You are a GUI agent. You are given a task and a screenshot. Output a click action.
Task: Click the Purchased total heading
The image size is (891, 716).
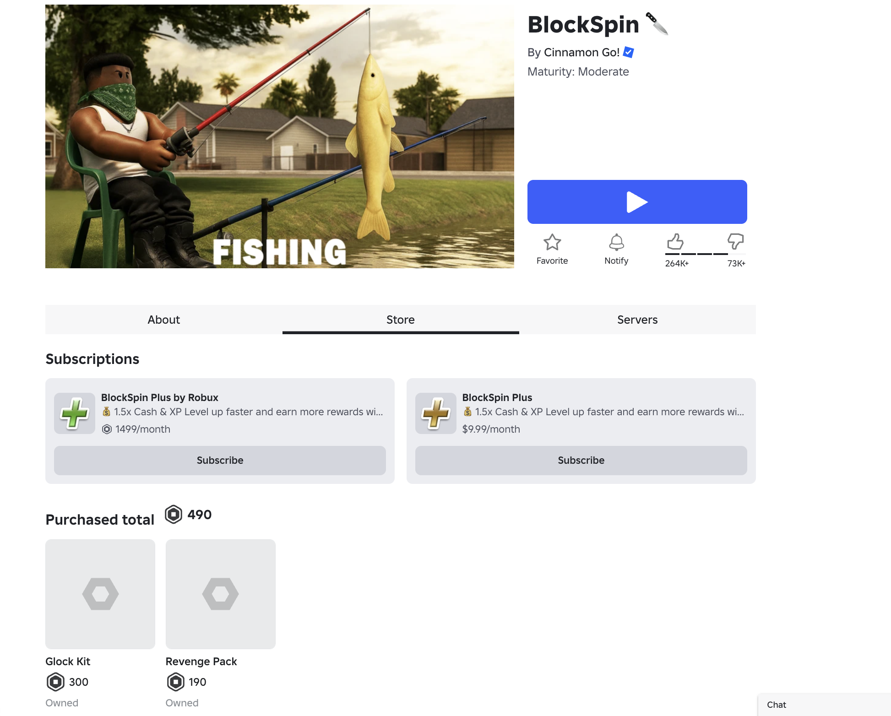coord(100,520)
